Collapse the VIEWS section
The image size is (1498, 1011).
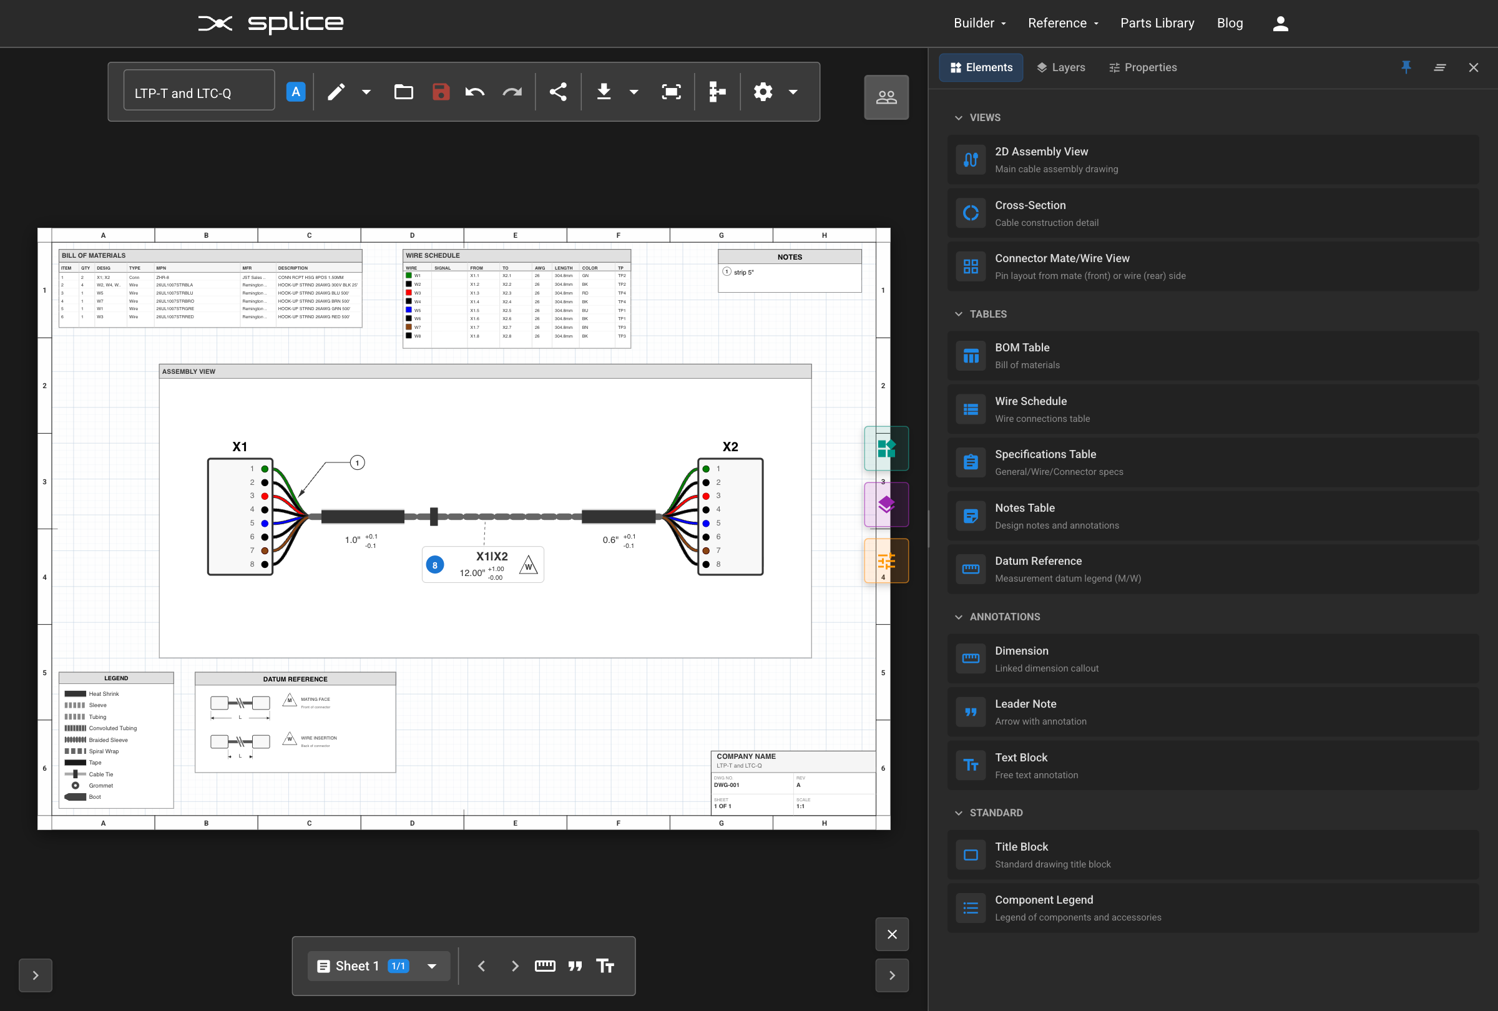959,117
